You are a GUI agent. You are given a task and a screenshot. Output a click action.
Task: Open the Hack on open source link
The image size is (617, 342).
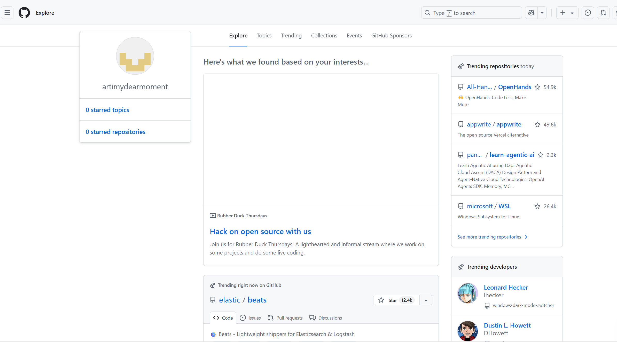(x=260, y=232)
